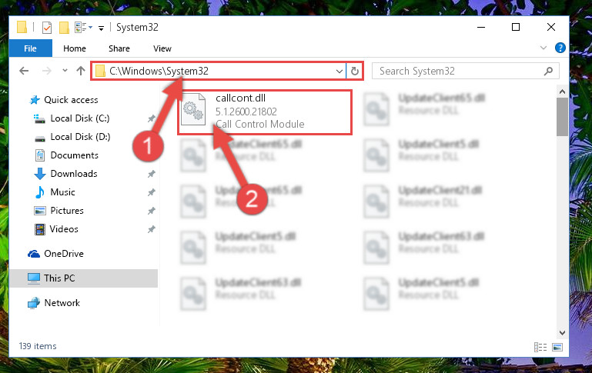Click the vertical scrollbar thumb

pyautogui.click(x=562, y=117)
